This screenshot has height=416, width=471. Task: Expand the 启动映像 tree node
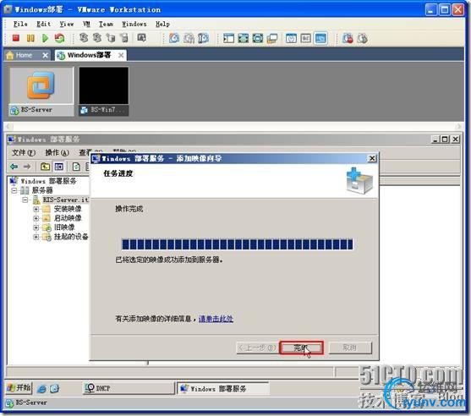tap(36, 218)
